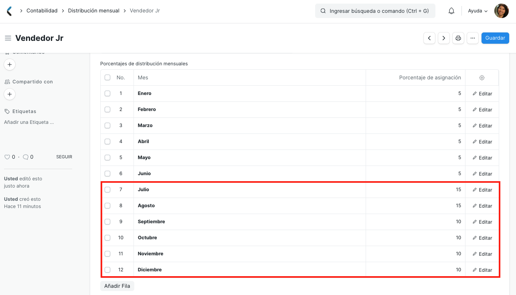Edit the Mayo row
Screen dimensions: 516x295
tap(482, 158)
